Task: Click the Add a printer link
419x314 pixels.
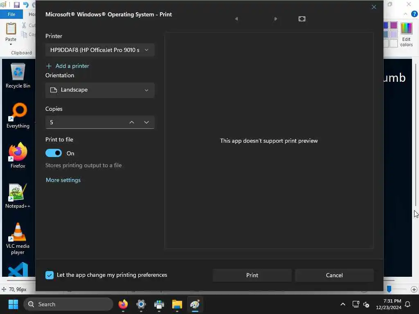Action: pyautogui.click(x=68, y=66)
